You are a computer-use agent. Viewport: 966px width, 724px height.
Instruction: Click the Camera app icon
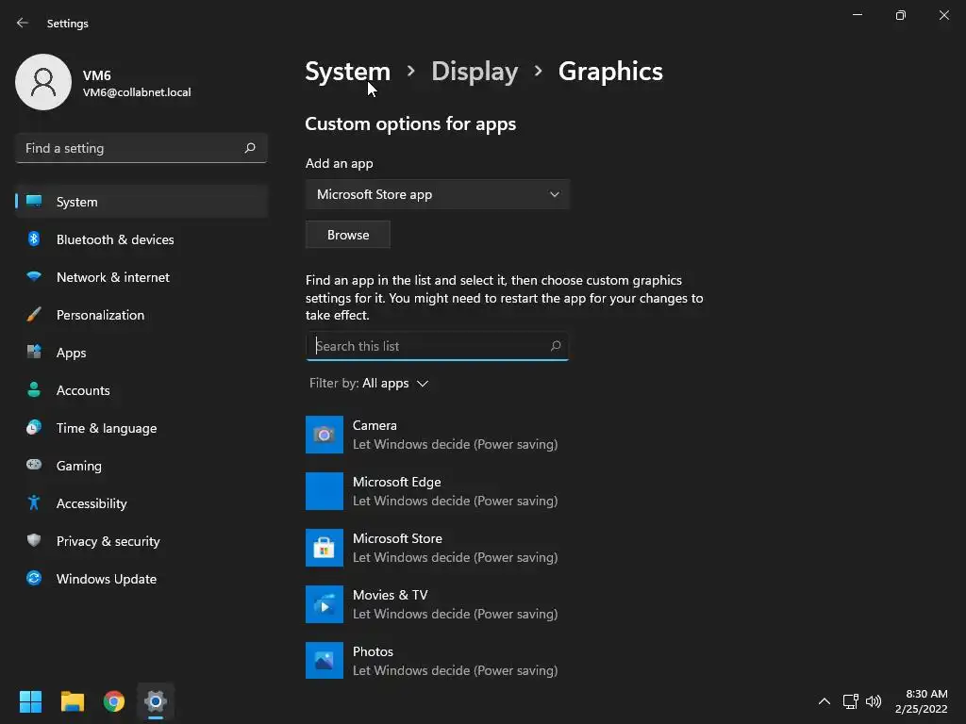pos(324,435)
